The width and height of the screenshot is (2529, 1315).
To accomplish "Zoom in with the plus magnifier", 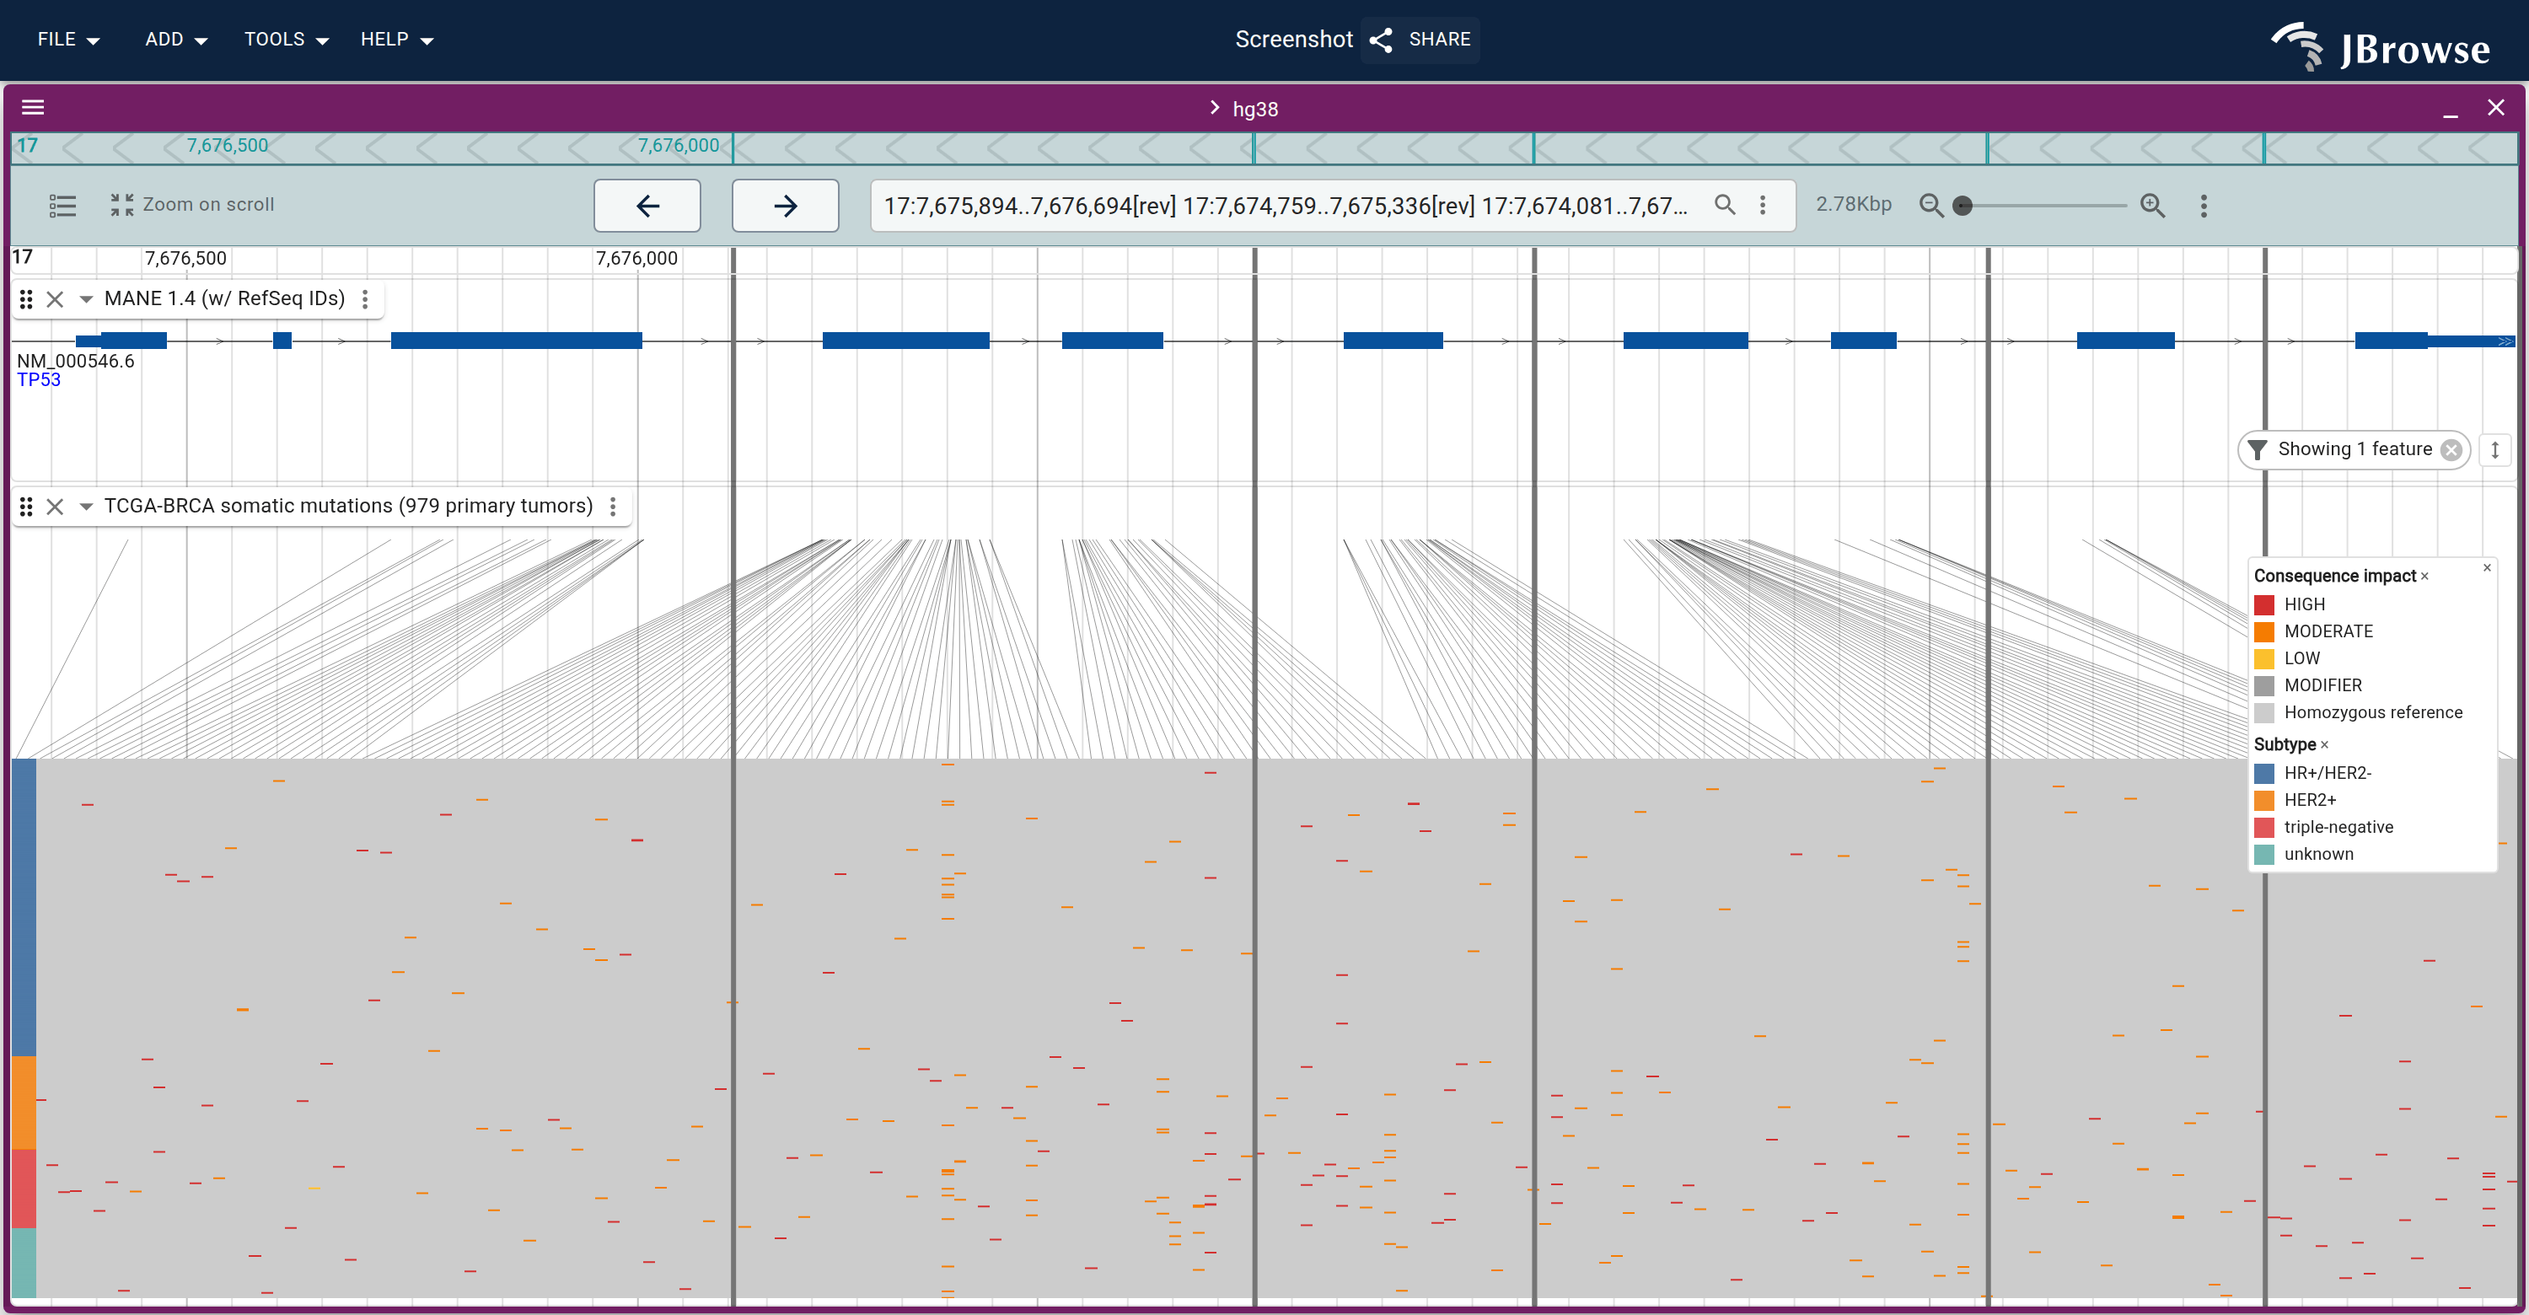I will 2152,205.
